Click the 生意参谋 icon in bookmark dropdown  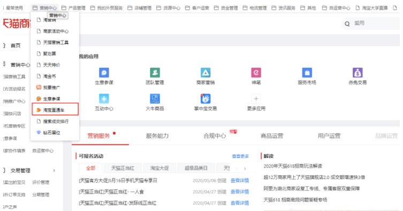pos(39,99)
